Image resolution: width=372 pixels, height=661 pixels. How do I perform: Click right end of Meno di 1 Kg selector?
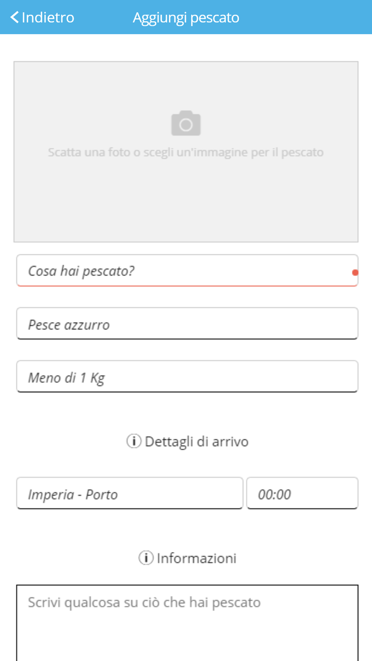pyautogui.click(x=346, y=376)
